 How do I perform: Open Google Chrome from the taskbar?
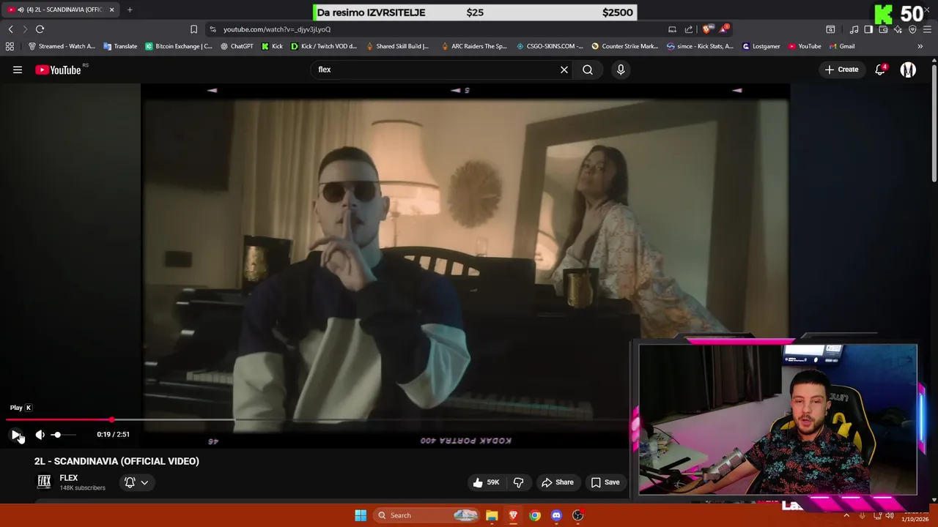pyautogui.click(x=535, y=515)
